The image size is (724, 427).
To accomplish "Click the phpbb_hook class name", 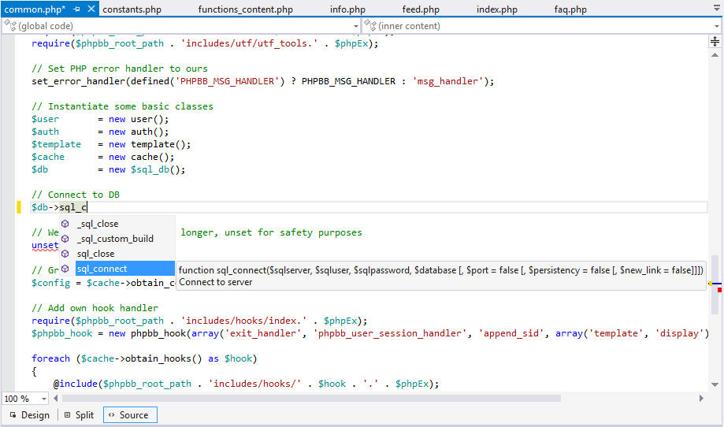I will pyautogui.click(x=158, y=333).
